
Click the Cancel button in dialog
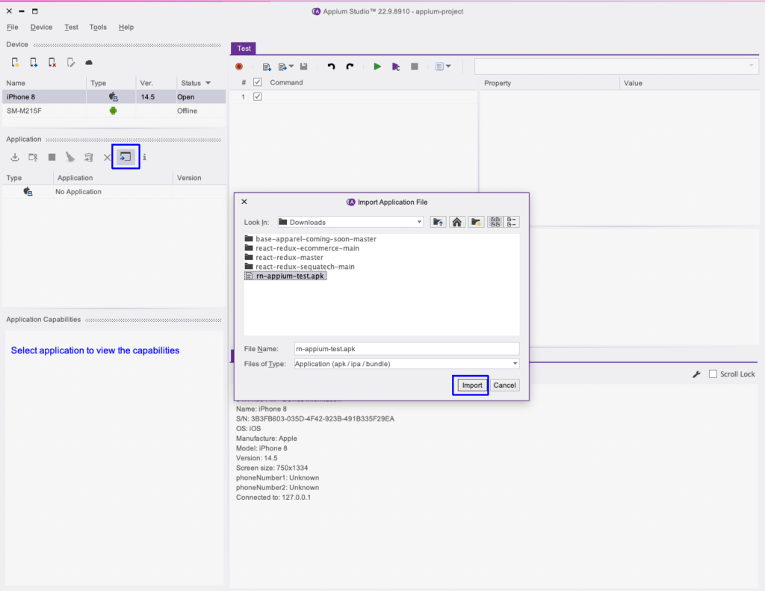[504, 385]
